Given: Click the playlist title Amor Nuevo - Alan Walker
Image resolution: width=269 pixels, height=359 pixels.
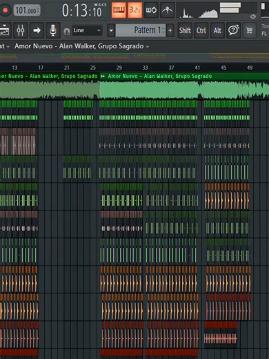Looking at the screenshot, I should coord(79,46).
